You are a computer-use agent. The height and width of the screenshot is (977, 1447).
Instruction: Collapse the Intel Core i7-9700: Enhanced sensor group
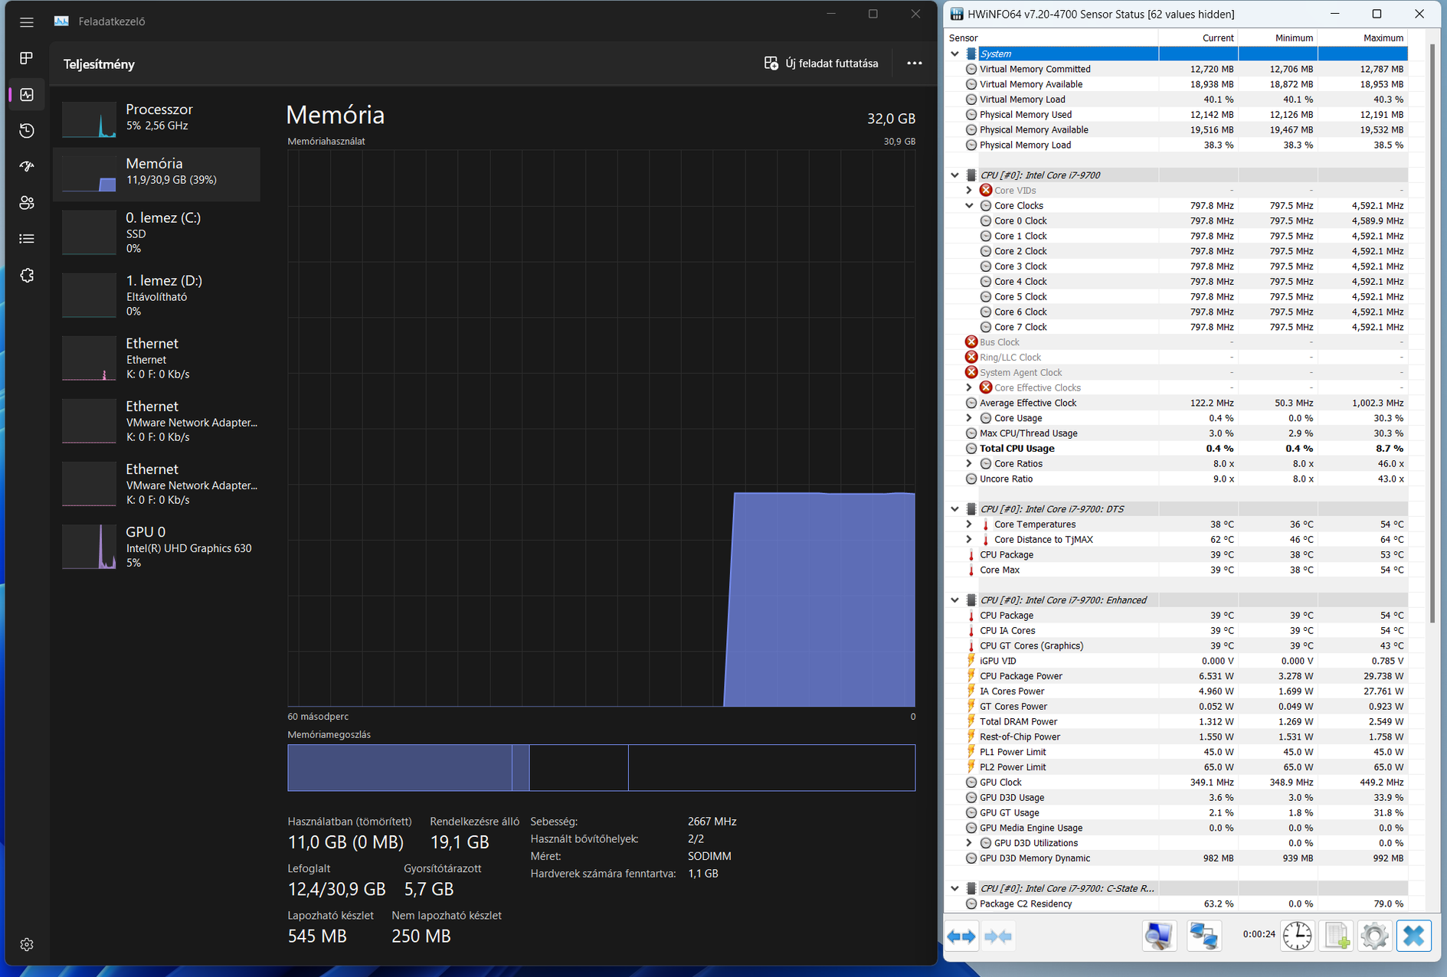pyautogui.click(x=954, y=600)
